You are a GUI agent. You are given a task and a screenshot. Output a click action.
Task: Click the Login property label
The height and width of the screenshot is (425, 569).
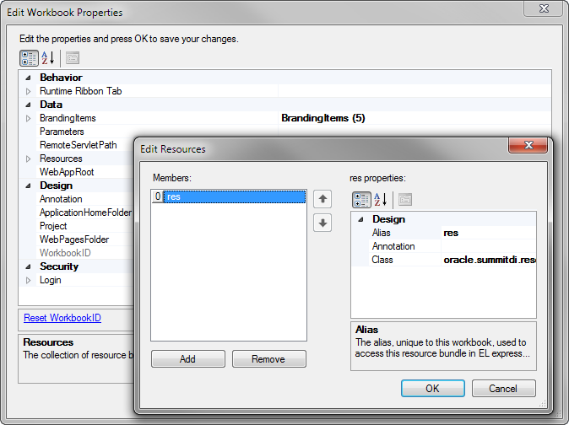coord(51,280)
